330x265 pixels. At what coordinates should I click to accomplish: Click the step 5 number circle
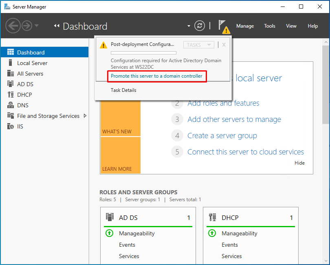tap(177, 152)
